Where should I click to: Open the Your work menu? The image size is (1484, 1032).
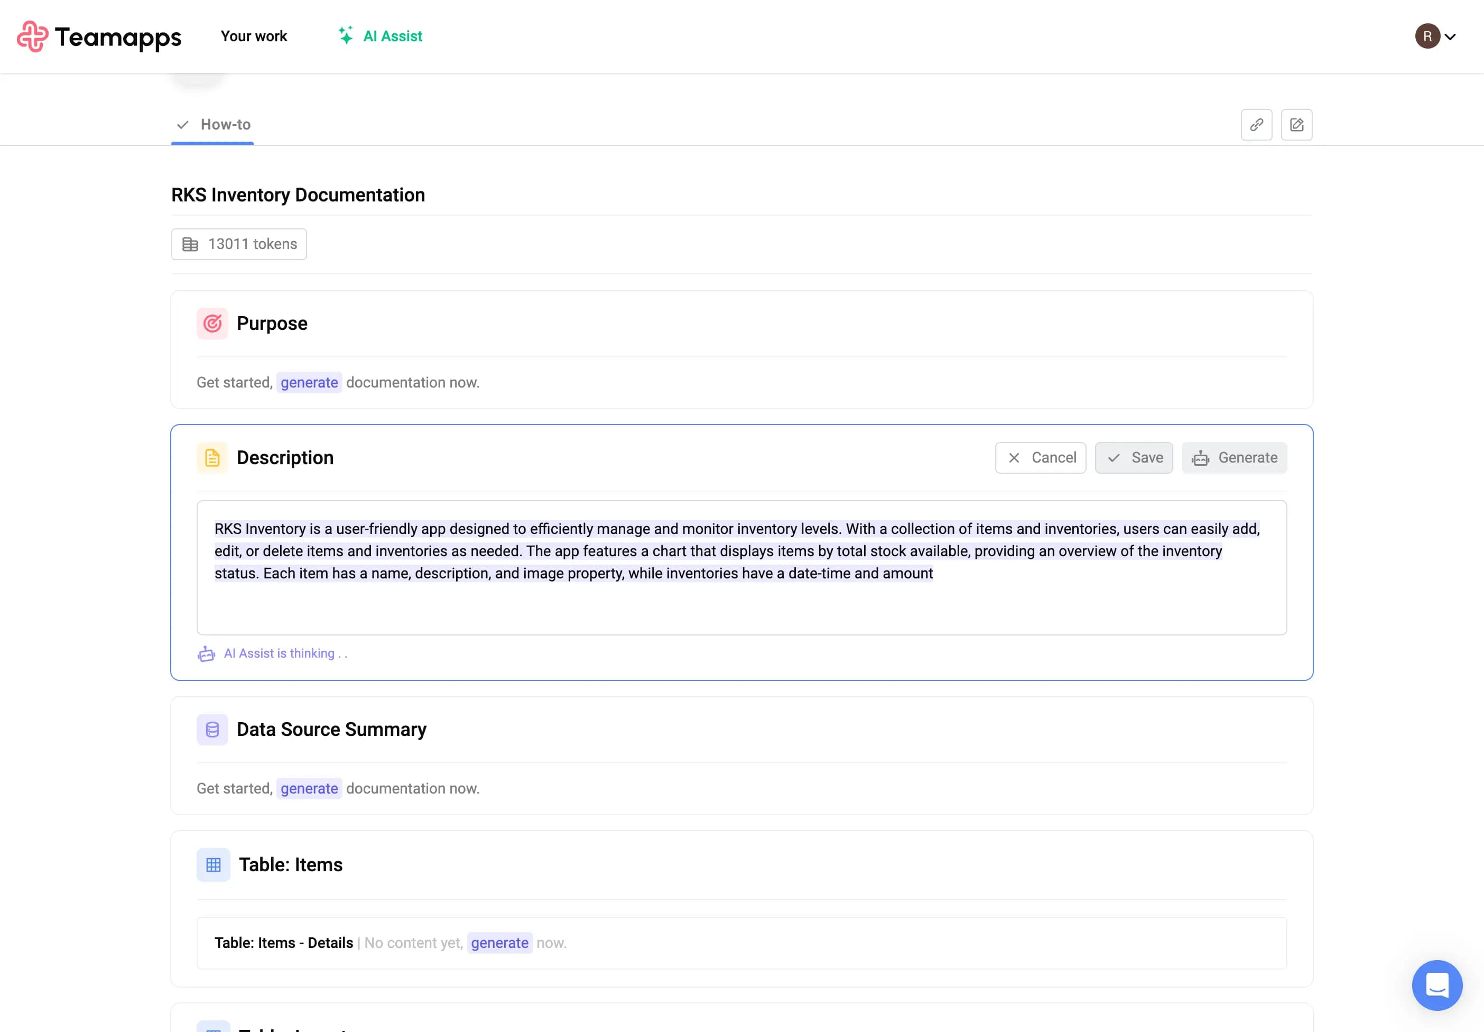point(253,36)
